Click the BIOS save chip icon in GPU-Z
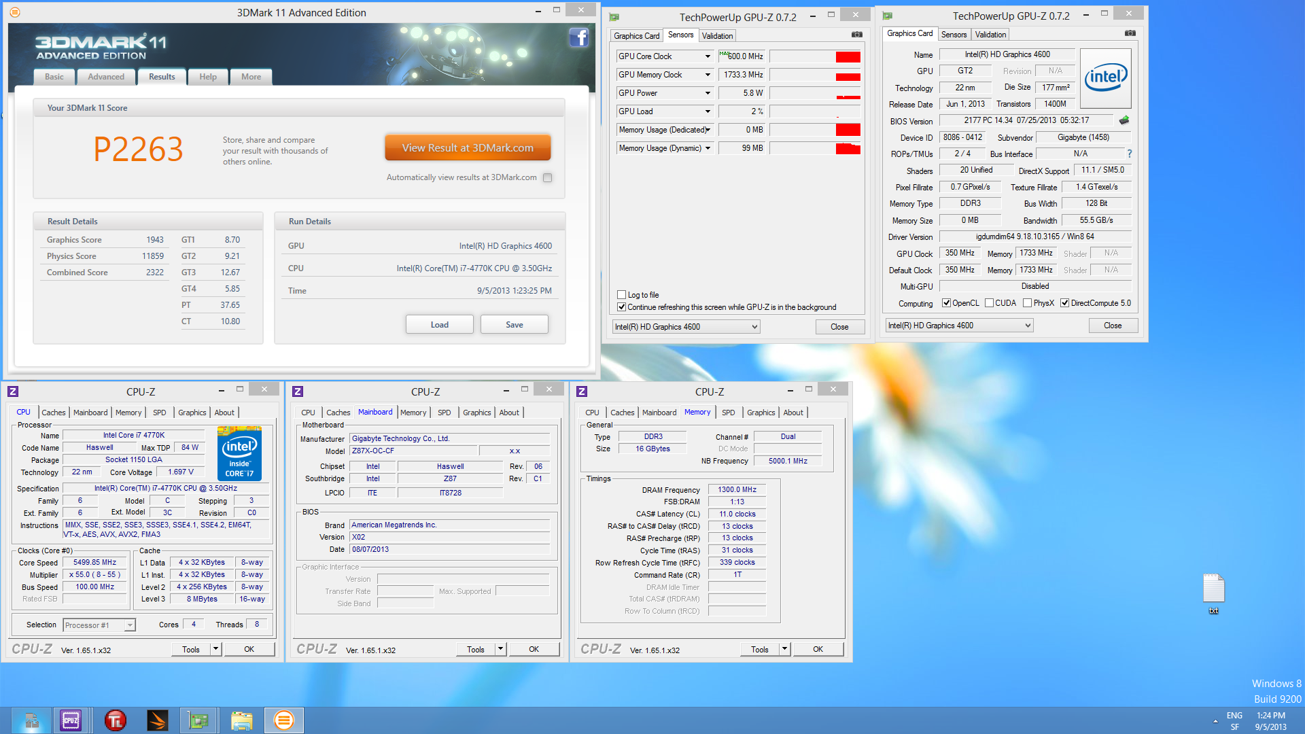 1124,120
